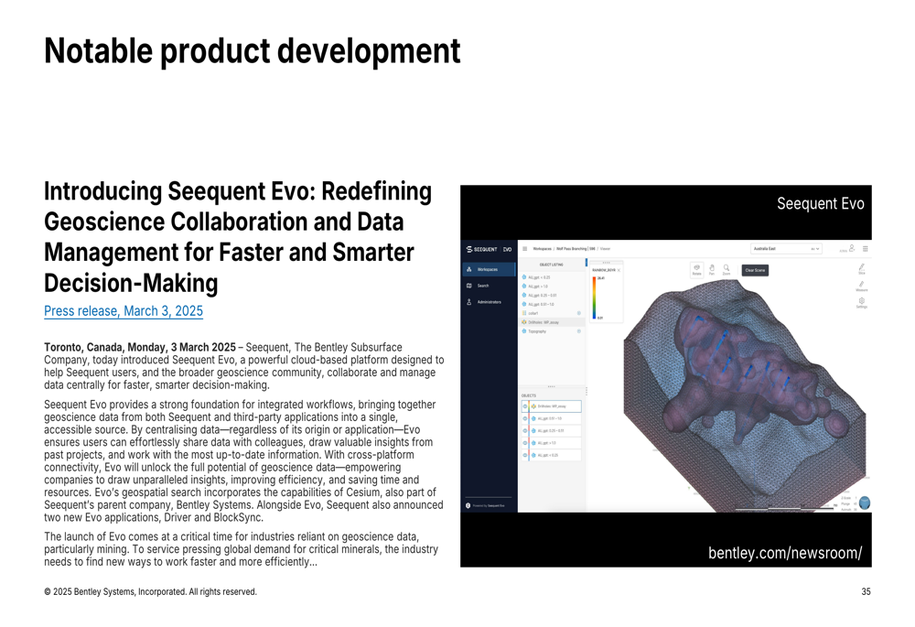Click the Clear Scene button
The width and height of the screenshot is (915, 627).
755,270
